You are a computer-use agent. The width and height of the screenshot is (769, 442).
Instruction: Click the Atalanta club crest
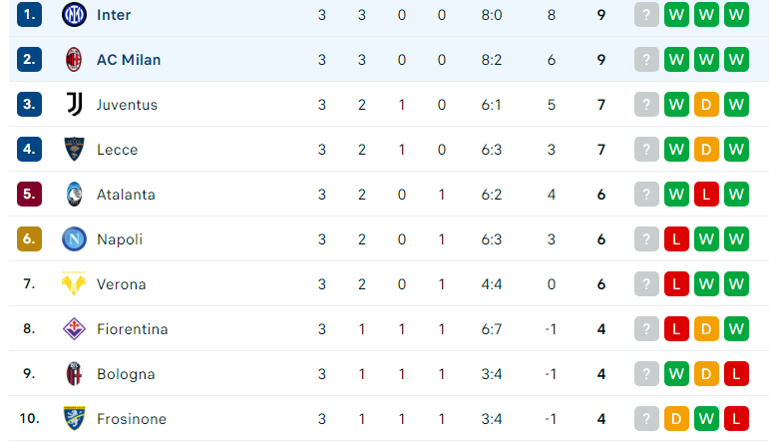point(74,195)
